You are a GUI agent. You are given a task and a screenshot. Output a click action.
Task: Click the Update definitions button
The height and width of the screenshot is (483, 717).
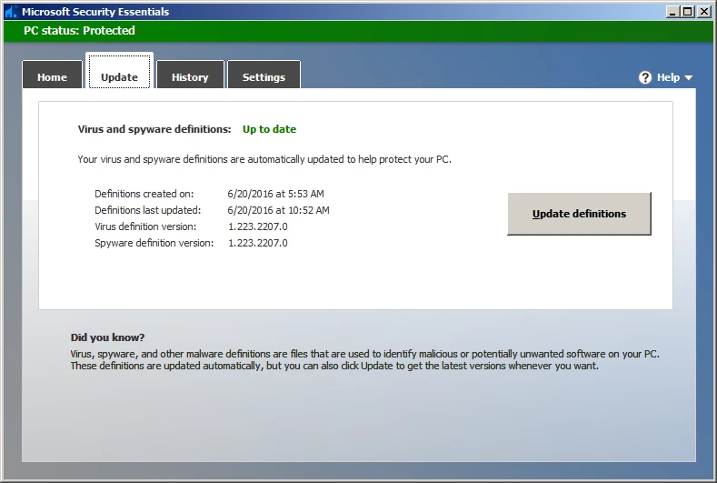579,214
